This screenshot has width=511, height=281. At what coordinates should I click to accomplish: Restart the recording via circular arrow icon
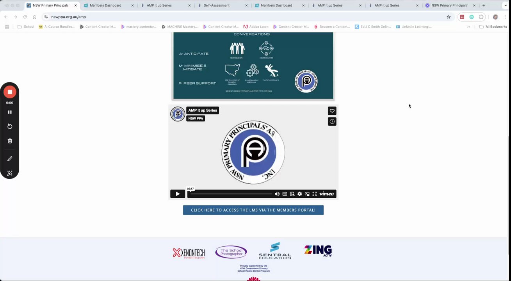pyautogui.click(x=10, y=126)
